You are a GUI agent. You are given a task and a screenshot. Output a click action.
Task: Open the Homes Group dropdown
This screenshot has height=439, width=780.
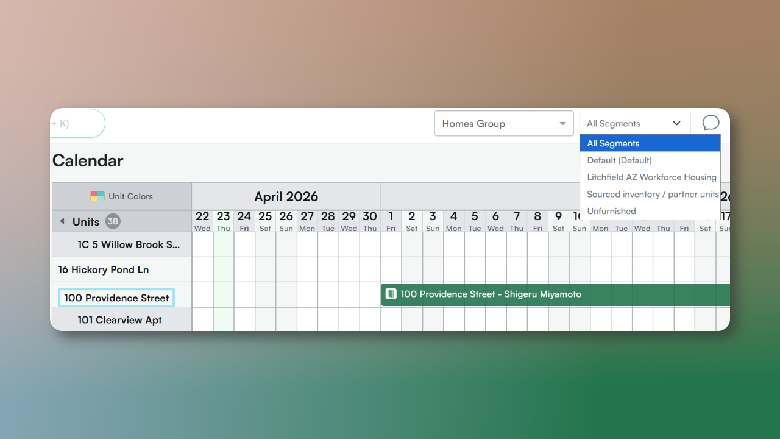pyautogui.click(x=503, y=123)
